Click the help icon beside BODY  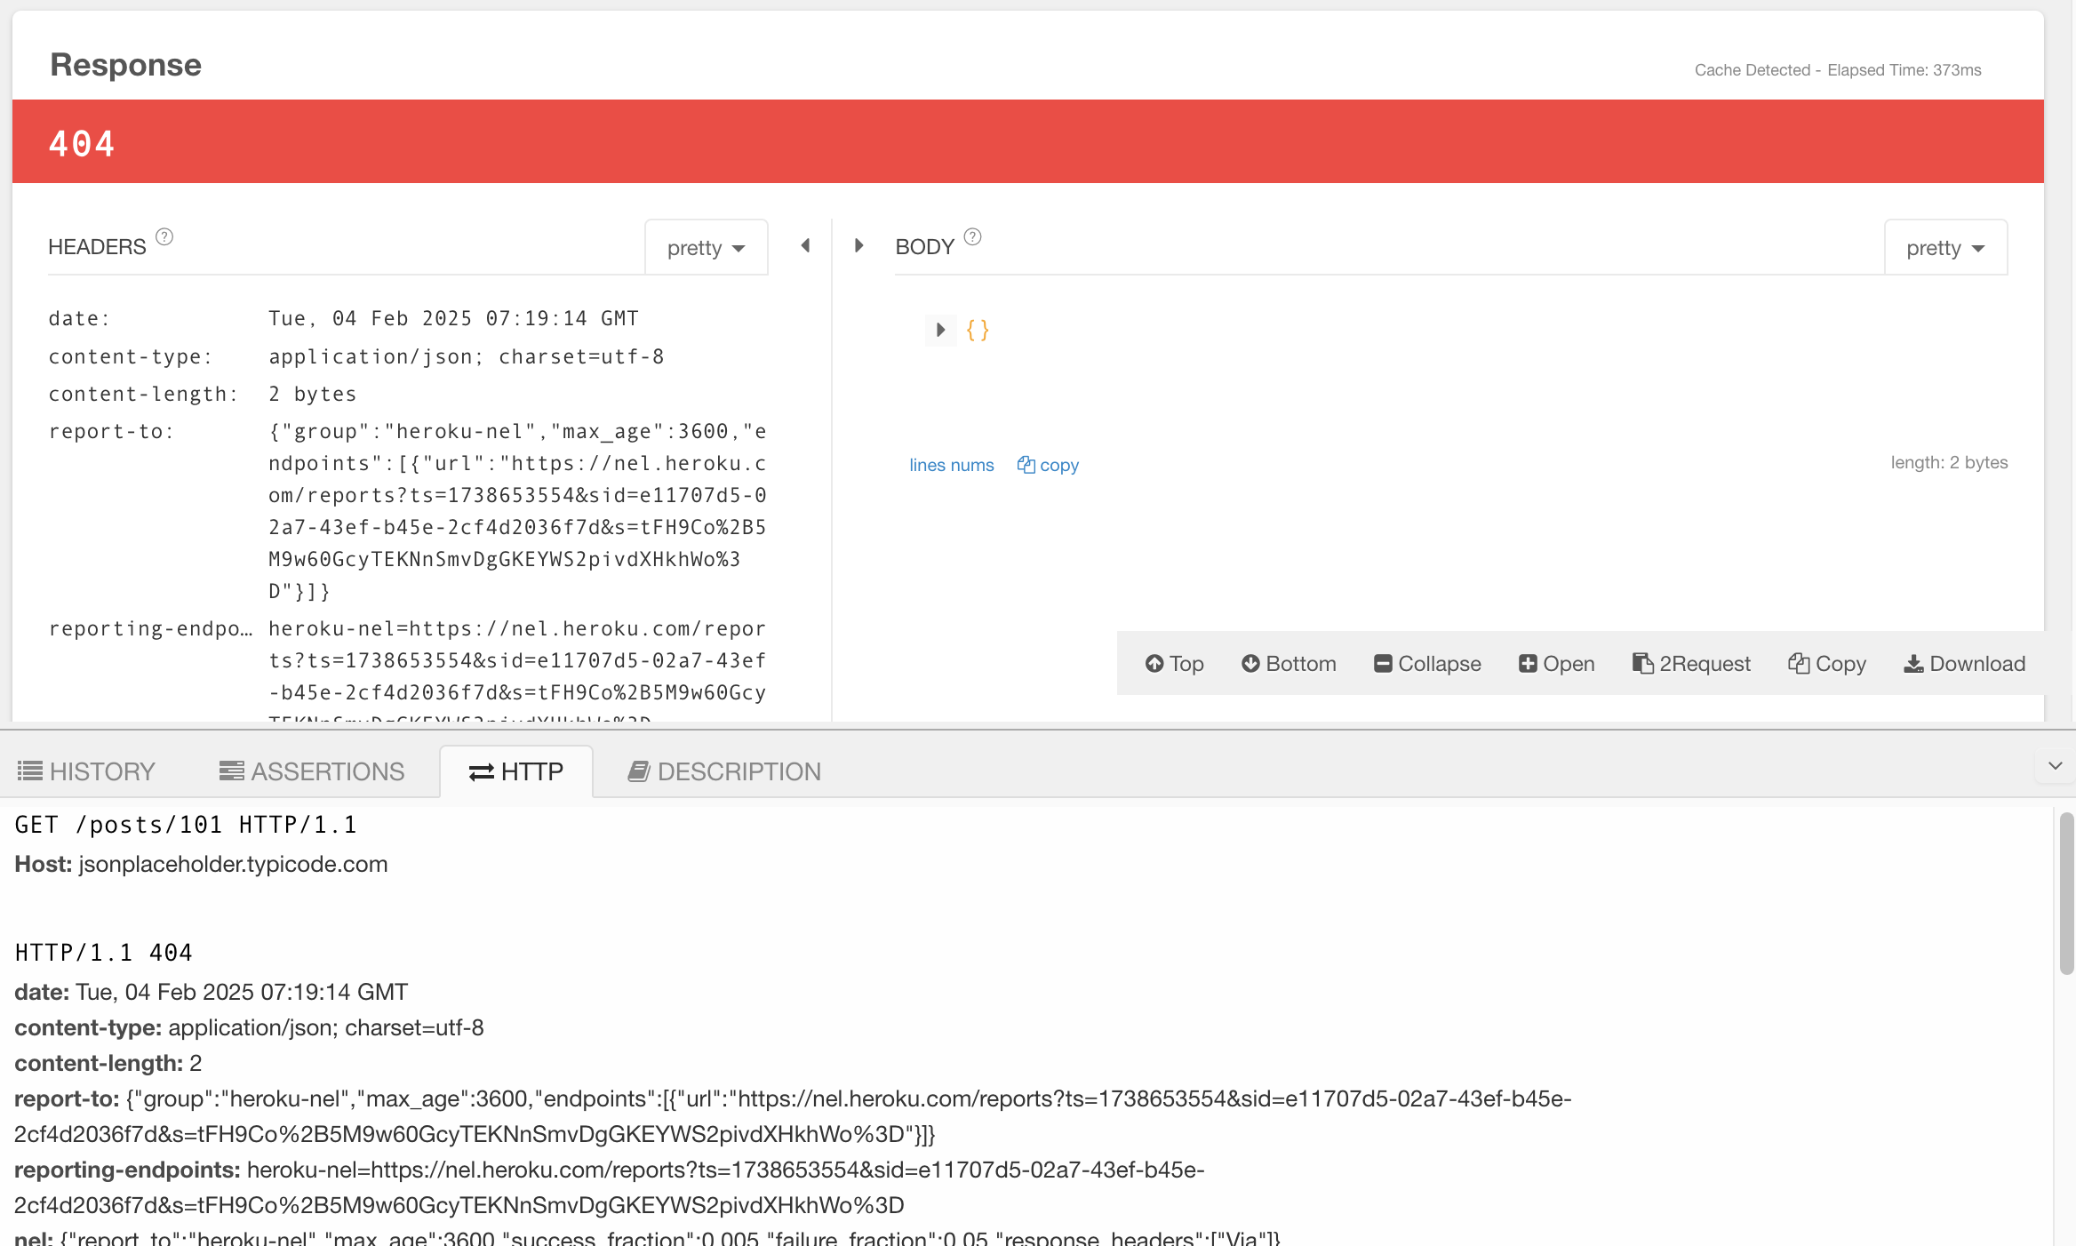(973, 237)
